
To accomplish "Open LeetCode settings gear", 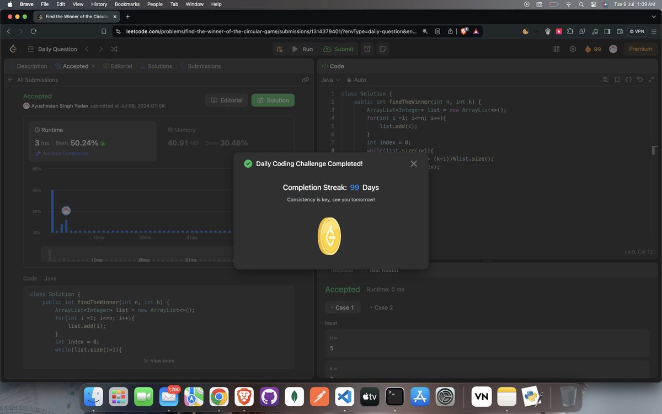I will 573,49.
